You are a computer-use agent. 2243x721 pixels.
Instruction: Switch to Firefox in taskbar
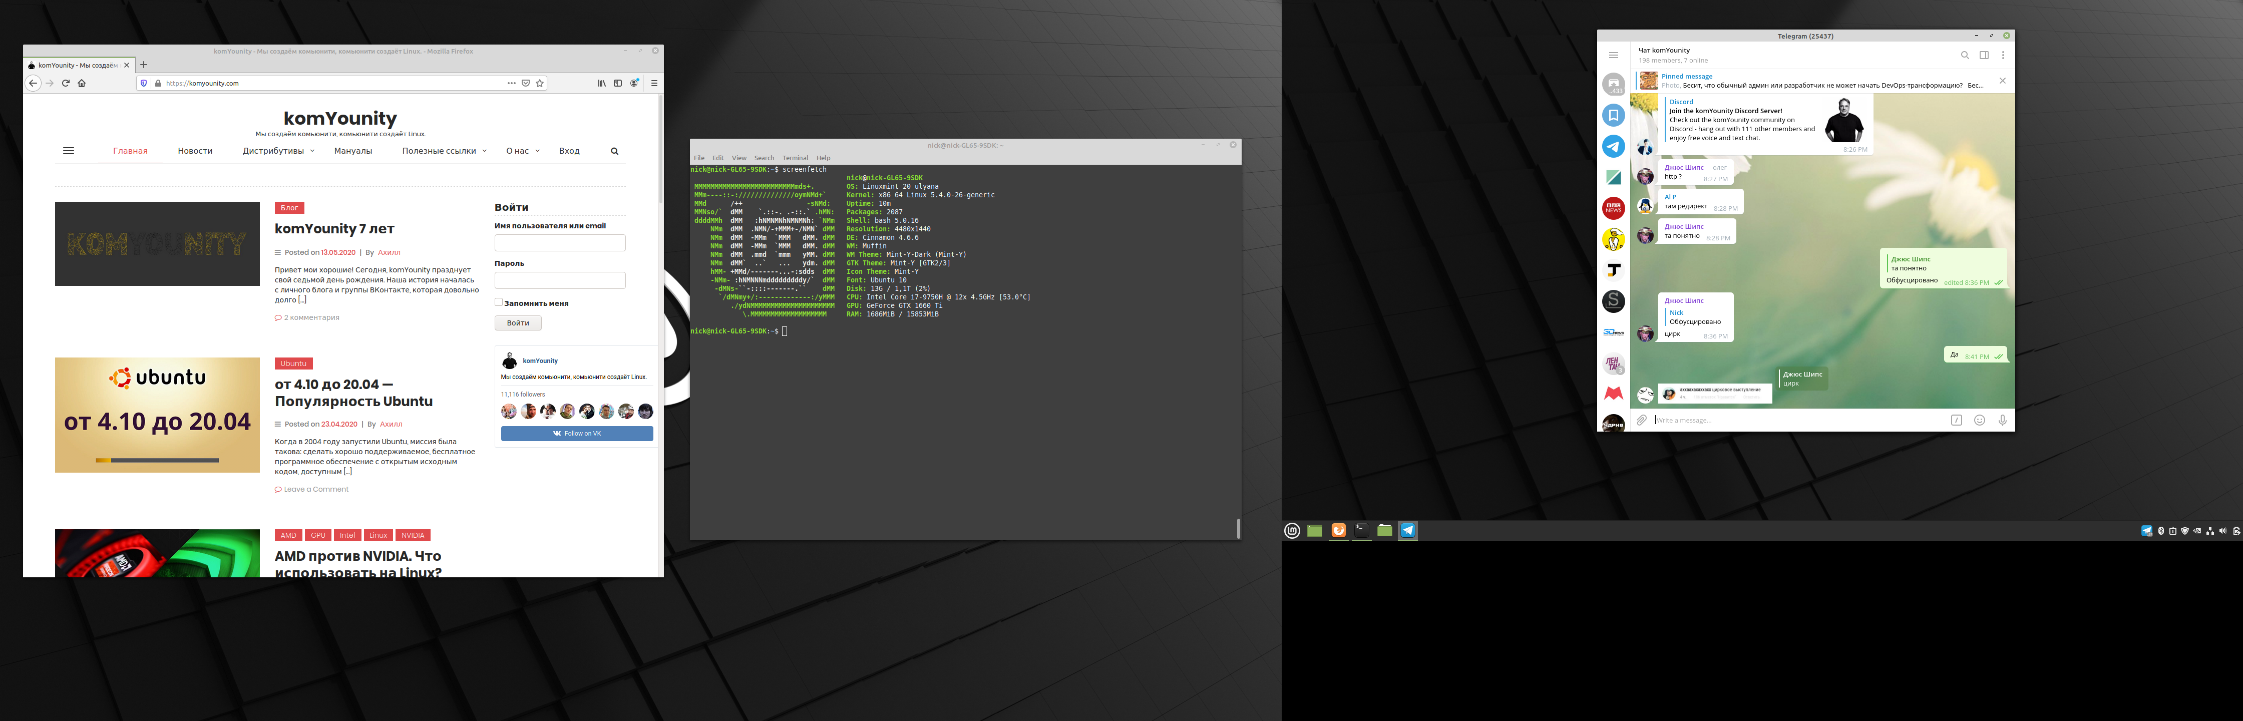pos(1338,530)
